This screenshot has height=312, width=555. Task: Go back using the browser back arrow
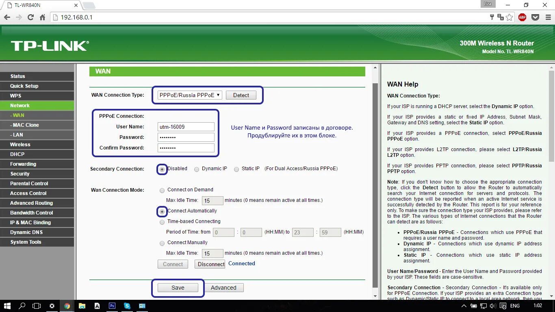tap(7, 17)
